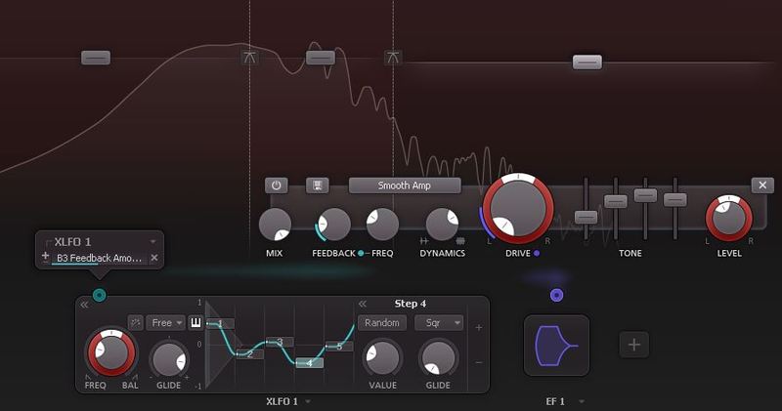The image size is (782, 411).
Task: Click the XLFO FREQ knob
Action: point(111,352)
